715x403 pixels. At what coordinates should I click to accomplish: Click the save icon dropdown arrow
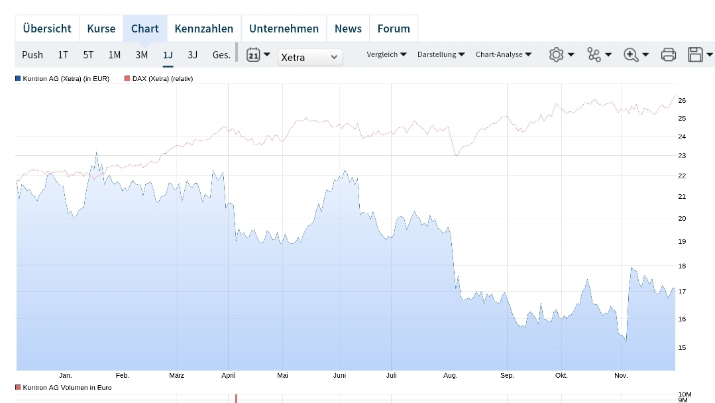tap(708, 54)
